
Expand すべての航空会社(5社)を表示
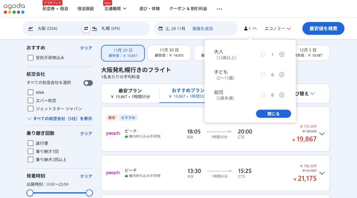point(59,119)
